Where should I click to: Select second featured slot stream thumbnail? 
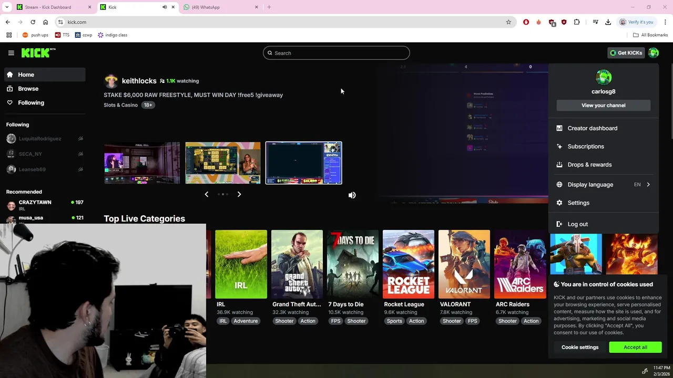(223, 163)
